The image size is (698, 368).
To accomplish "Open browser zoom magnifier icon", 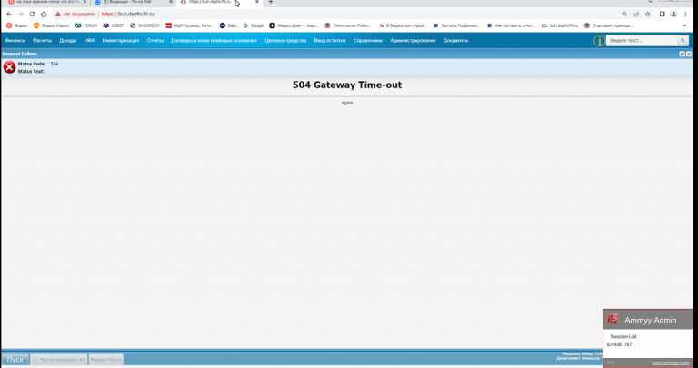I will click(624, 15).
